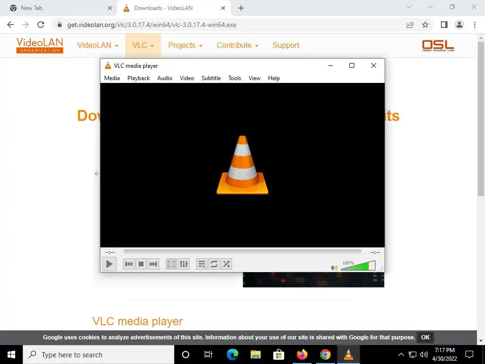The width and height of the screenshot is (485, 364).
Task: Toggle the VLC playlist view
Action: coord(202,264)
